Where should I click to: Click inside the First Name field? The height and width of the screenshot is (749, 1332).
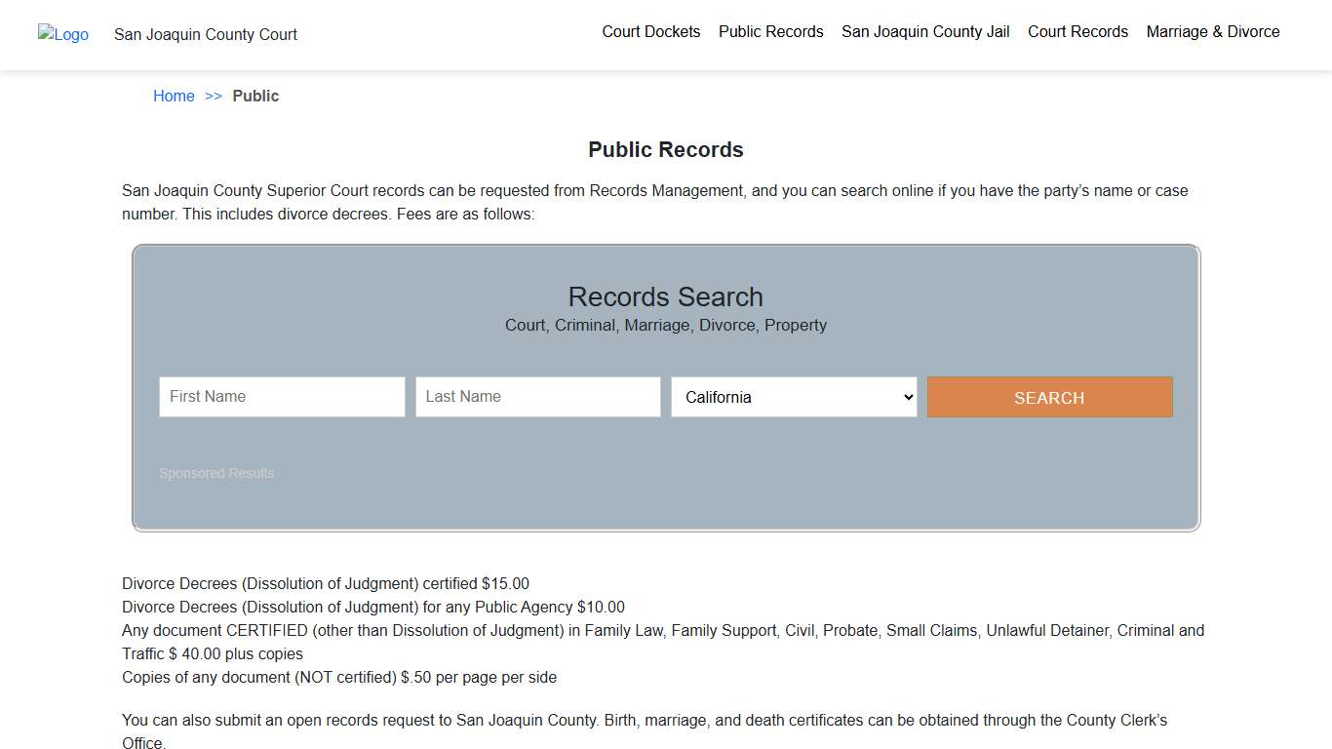pyautogui.click(x=281, y=396)
